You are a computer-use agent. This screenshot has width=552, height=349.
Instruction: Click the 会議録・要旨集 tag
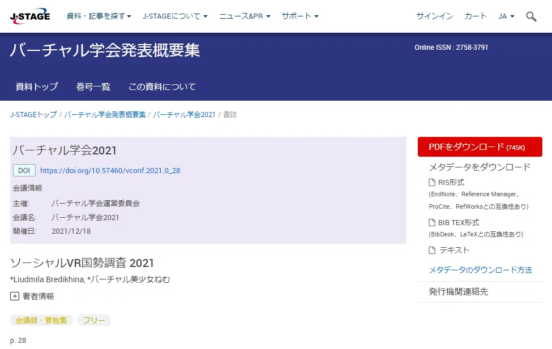coord(41,320)
